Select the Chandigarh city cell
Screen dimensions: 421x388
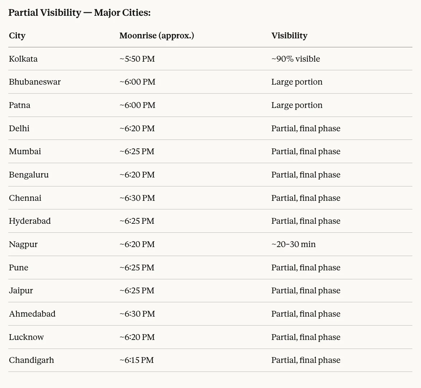32,360
